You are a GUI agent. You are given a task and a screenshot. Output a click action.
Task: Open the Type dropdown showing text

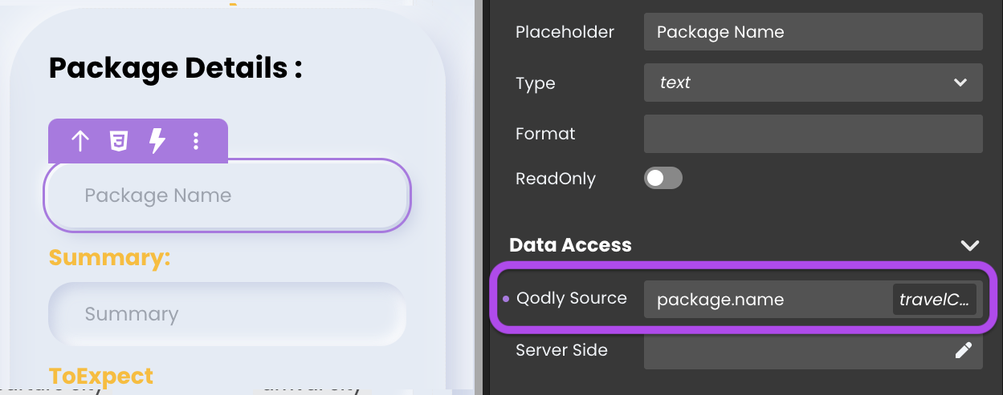pyautogui.click(x=813, y=83)
